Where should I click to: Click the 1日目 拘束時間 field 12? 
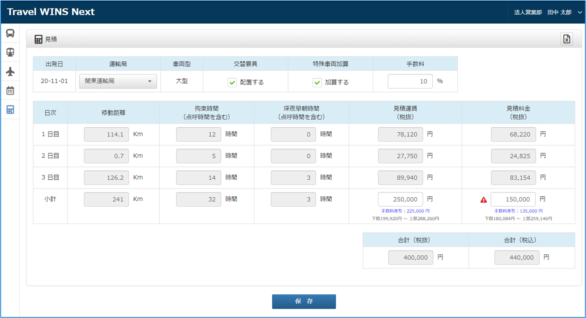199,134
